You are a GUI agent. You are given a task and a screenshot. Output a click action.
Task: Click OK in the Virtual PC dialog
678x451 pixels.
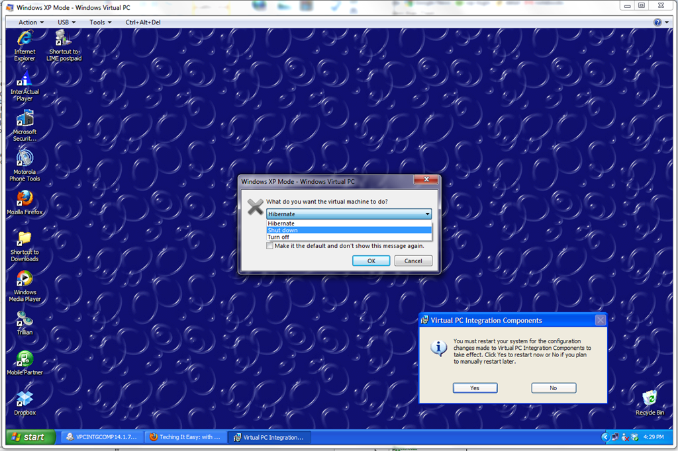pyautogui.click(x=371, y=261)
